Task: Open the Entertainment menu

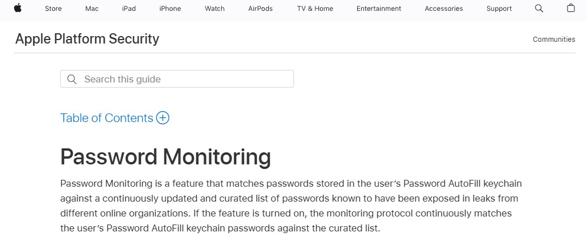Action: [x=379, y=9]
